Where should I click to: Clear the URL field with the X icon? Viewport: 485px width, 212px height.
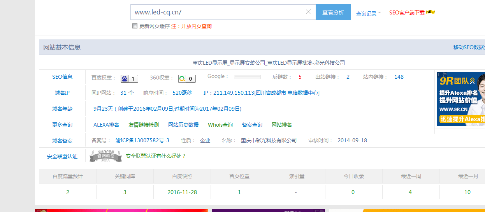[308, 12]
